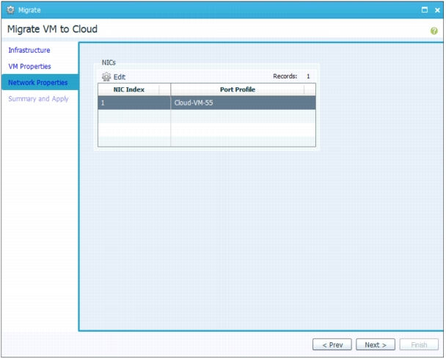Click the green help question mark icon
Viewport: 446px width, 359px height.
tap(434, 31)
